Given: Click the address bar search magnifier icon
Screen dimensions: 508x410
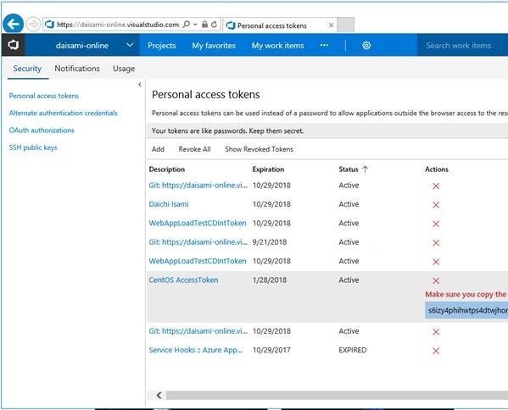Looking at the screenshot, I should 187,25.
